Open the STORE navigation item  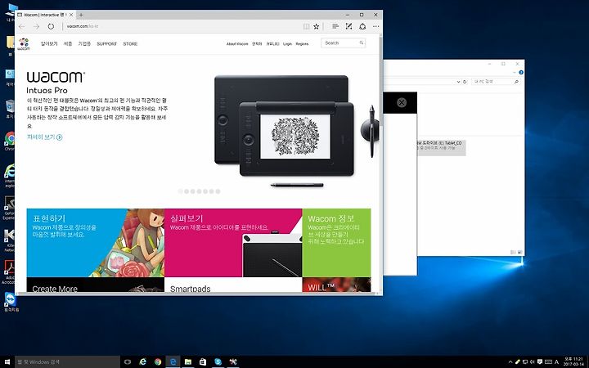130,44
